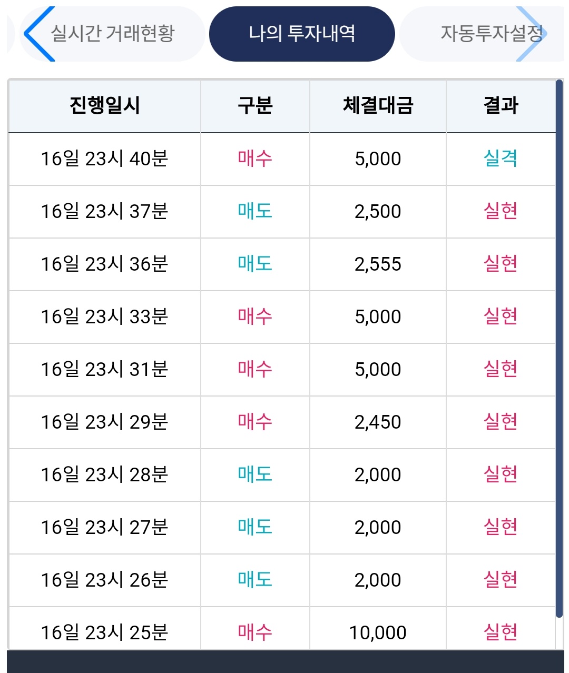Click the 2,450 trade amount cell
The height and width of the screenshot is (673, 569).
tap(378, 422)
